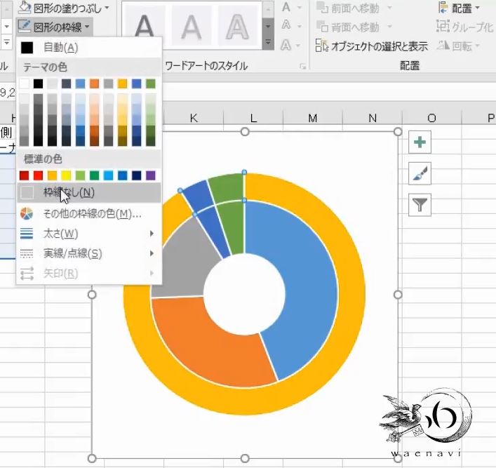Open the 実線/点線(S) dashes submenu
The height and width of the screenshot is (468, 496).
[88, 253]
